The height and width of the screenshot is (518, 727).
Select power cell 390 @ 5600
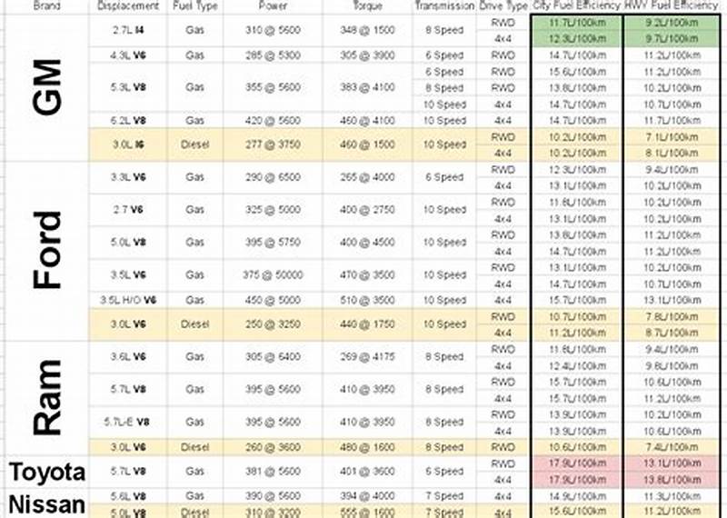click(274, 496)
